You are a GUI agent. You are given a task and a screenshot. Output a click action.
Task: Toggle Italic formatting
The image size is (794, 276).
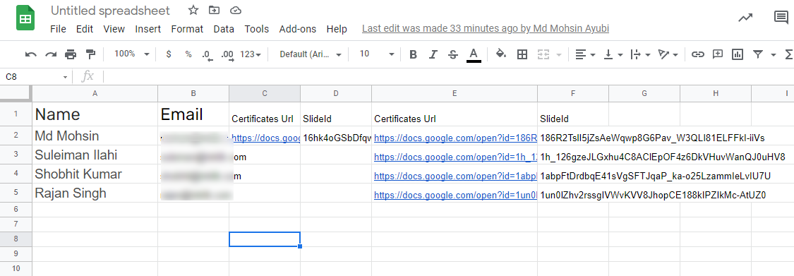pos(433,54)
